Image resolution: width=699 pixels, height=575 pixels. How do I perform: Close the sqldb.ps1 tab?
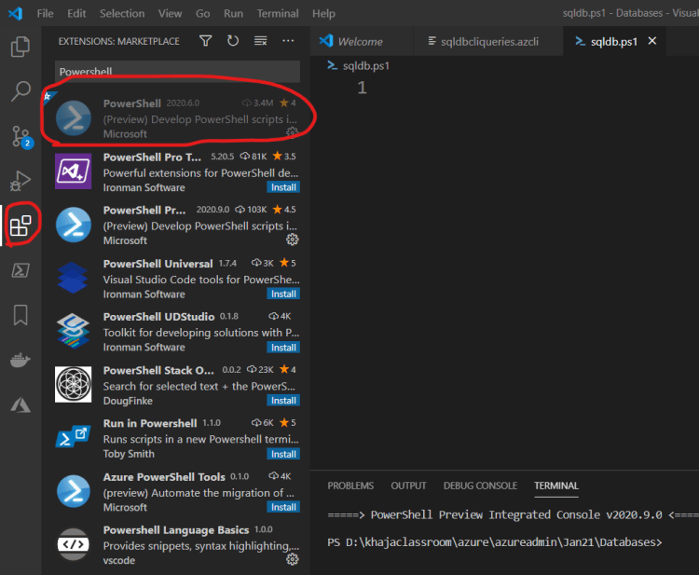pyautogui.click(x=651, y=41)
